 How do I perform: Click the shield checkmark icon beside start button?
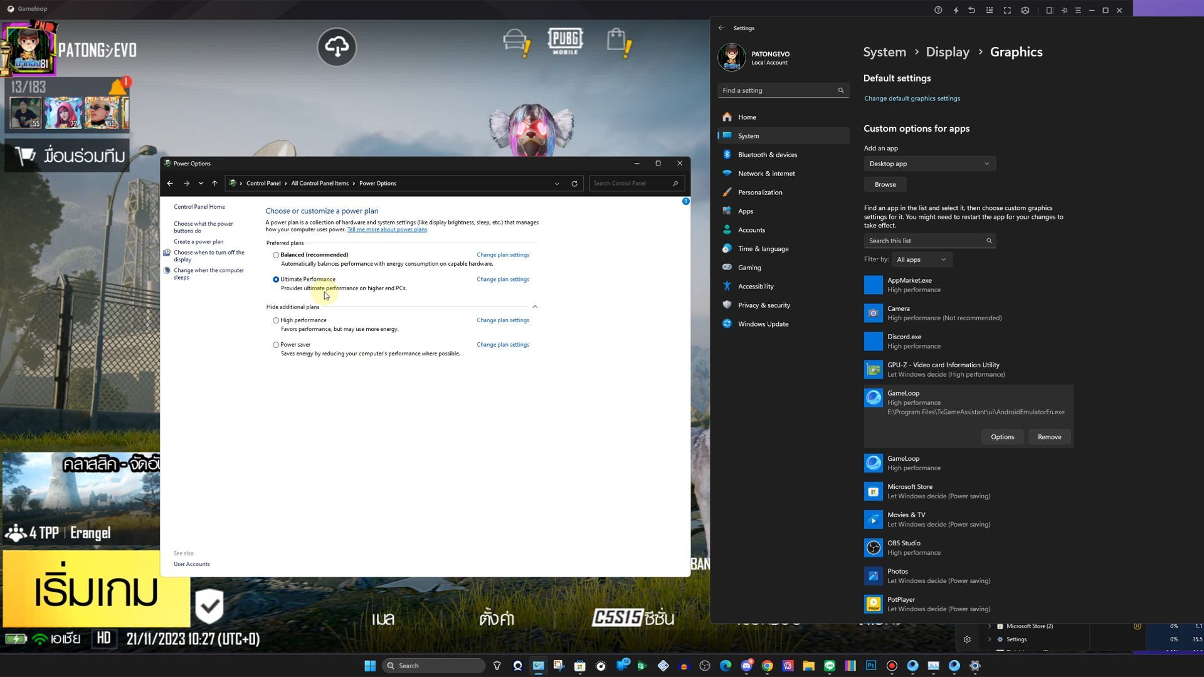[x=209, y=606]
